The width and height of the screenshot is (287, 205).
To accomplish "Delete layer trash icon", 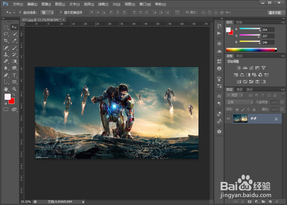I will point(277,202).
